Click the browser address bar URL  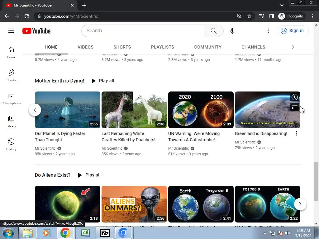click(71, 16)
